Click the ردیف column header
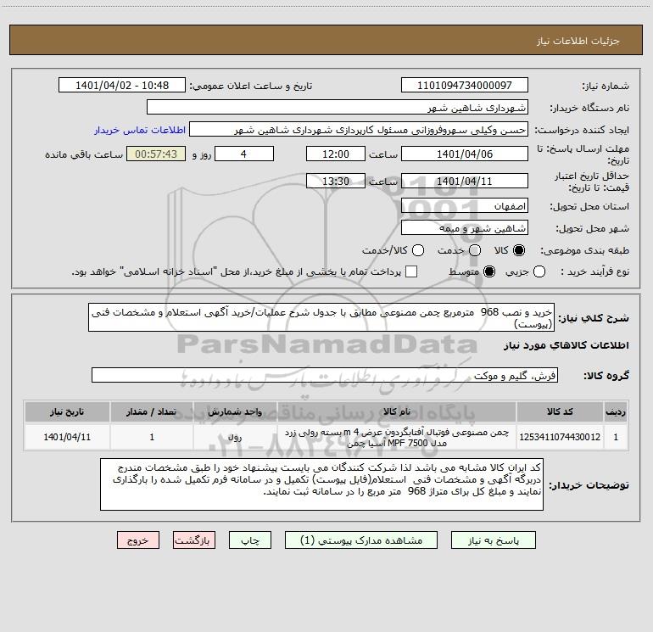The height and width of the screenshot is (632, 653). point(616,411)
